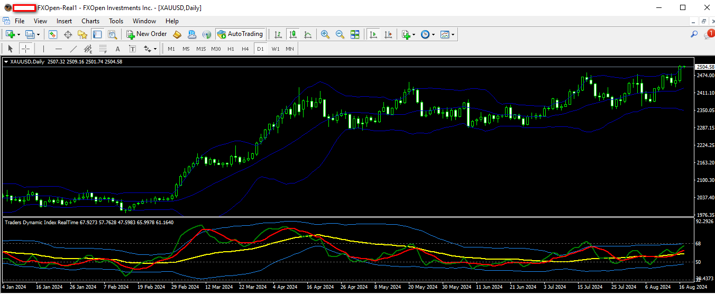Switch to the H1 timeframe
715x294 pixels.
pyautogui.click(x=231, y=49)
